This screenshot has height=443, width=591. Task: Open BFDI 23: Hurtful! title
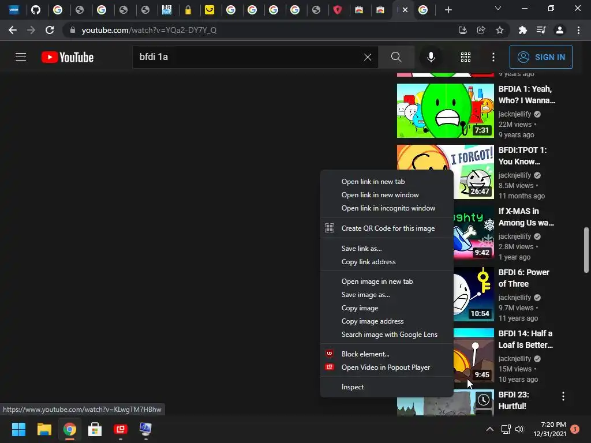[513, 400]
